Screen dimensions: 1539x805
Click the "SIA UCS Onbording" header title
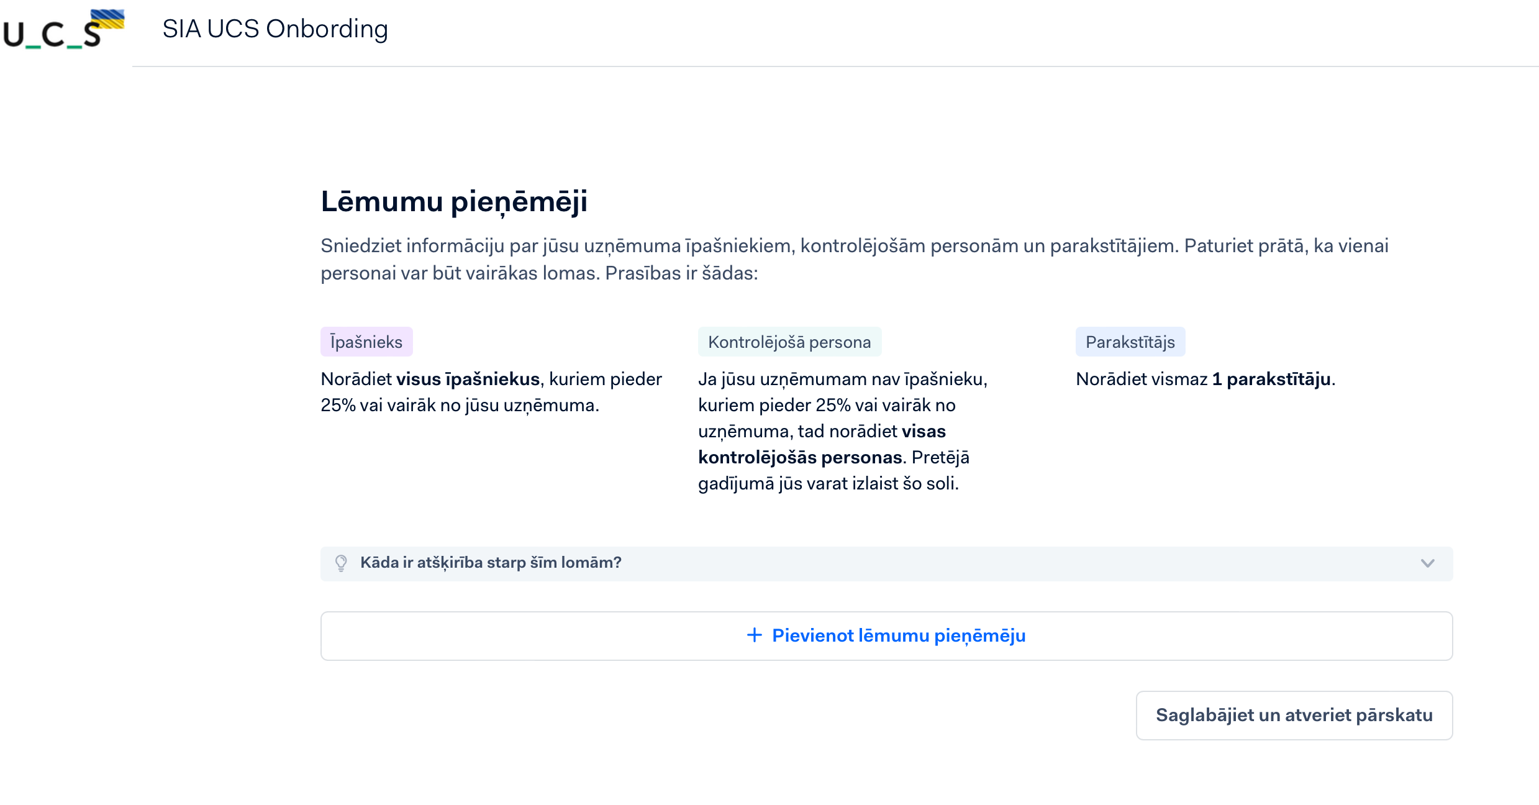(x=275, y=29)
